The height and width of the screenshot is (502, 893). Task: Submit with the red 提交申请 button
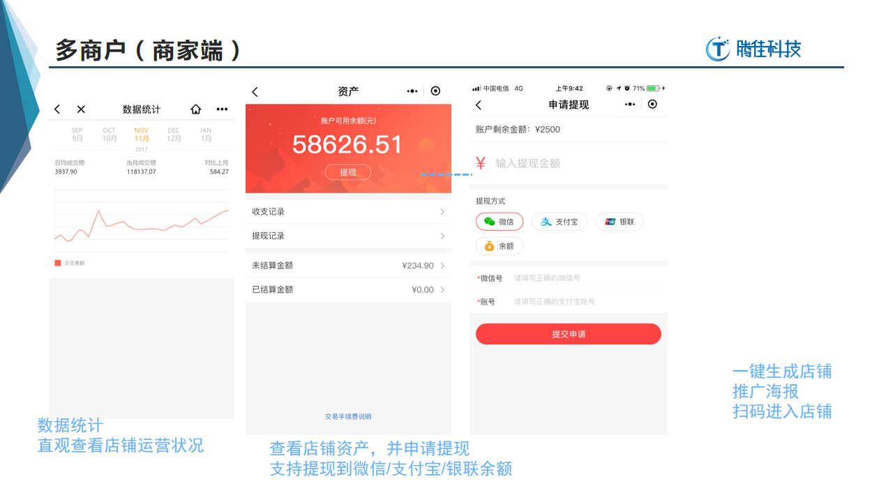[x=568, y=334]
